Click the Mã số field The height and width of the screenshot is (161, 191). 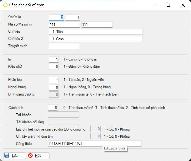[x=65, y=24]
